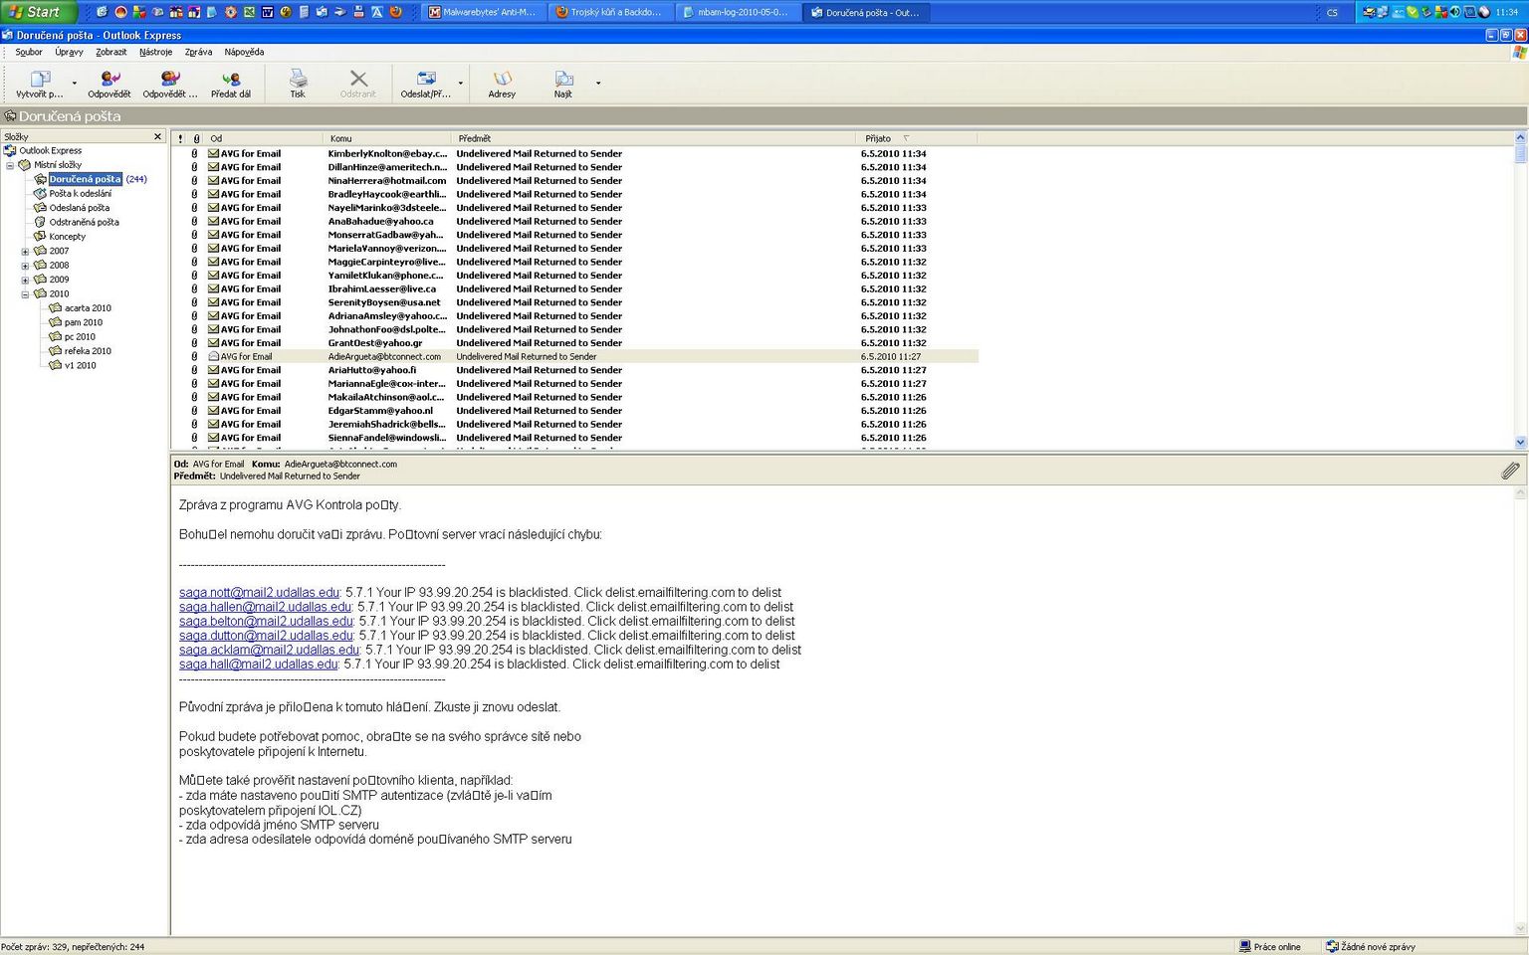The image size is (1529, 955).
Task: Click the Komu column header
Action: pos(387,139)
